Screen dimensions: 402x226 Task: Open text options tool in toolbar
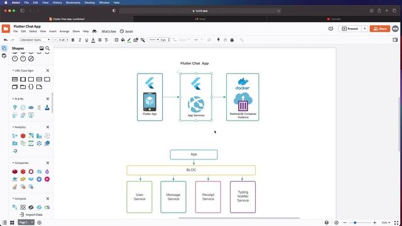tap(106, 40)
